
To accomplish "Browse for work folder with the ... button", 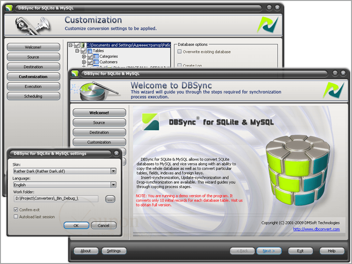I will [x=110, y=199].
